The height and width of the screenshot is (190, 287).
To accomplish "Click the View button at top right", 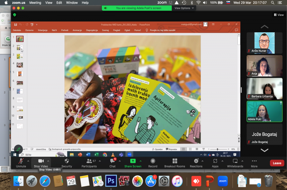I will (x=279, y=15).
